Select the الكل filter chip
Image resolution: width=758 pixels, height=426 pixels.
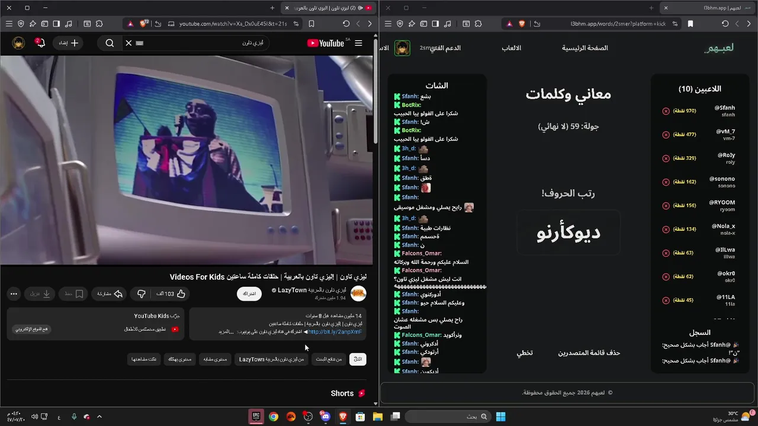point(358,359)
